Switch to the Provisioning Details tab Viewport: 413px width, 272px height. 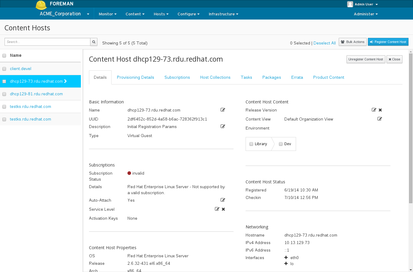click(136, 77)
